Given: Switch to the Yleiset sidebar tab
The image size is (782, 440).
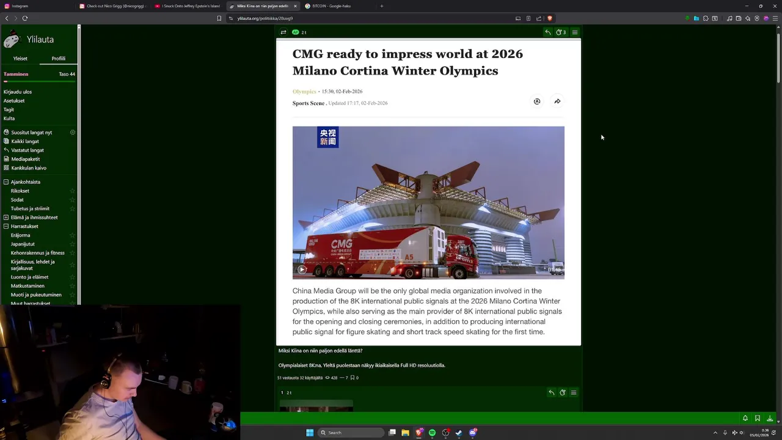Looking at the screenshot, I should click(20, 59).
